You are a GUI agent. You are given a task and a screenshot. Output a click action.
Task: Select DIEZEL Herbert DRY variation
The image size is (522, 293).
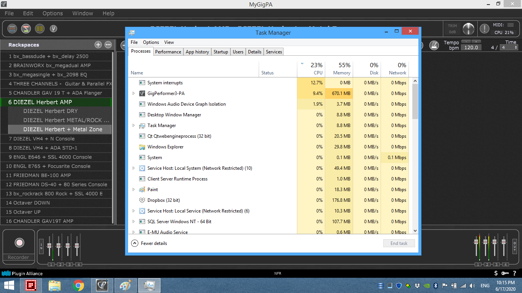tap(60, 111)
